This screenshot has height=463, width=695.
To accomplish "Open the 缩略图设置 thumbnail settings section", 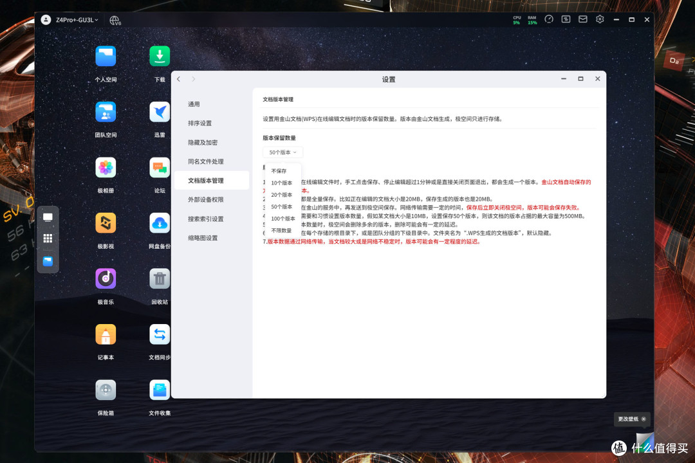I will pos(212,238).
